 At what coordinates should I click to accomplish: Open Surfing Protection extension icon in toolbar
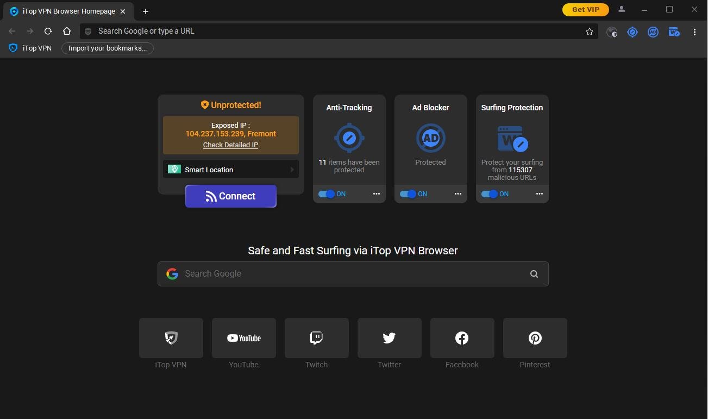click(674, 32)
